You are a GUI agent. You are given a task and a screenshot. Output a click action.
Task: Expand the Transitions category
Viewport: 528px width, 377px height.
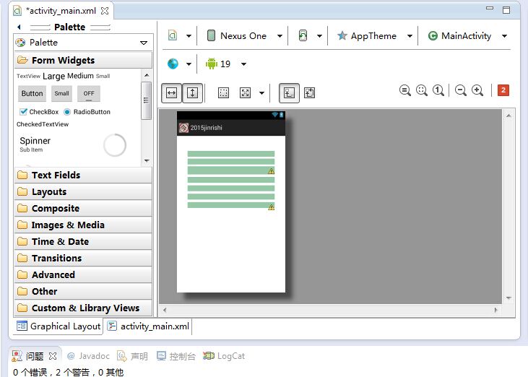coord(83,258)
